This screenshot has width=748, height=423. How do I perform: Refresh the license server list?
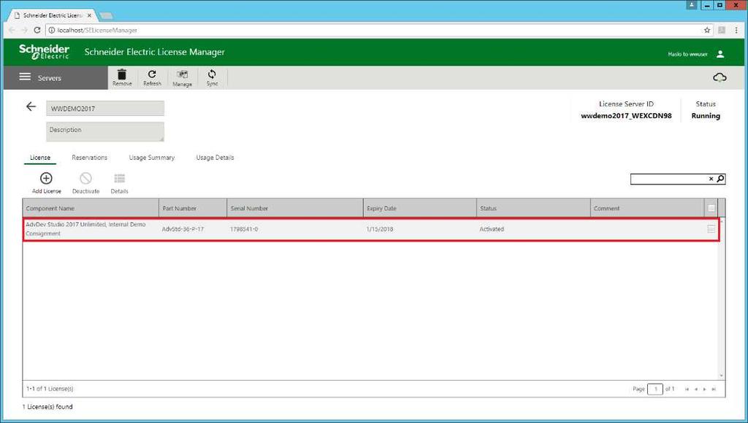click(x=152, y=77)
